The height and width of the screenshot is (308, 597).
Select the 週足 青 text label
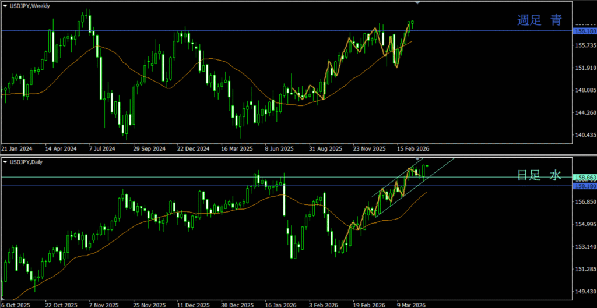[x=539, y=20]
